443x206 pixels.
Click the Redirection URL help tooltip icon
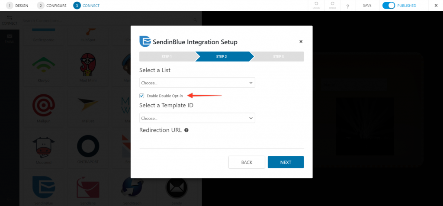(x=186, y=130)
